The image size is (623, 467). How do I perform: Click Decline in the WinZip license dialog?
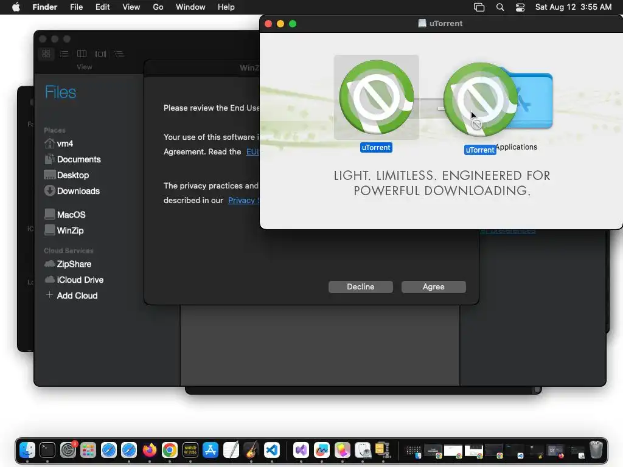pos(360,287)
